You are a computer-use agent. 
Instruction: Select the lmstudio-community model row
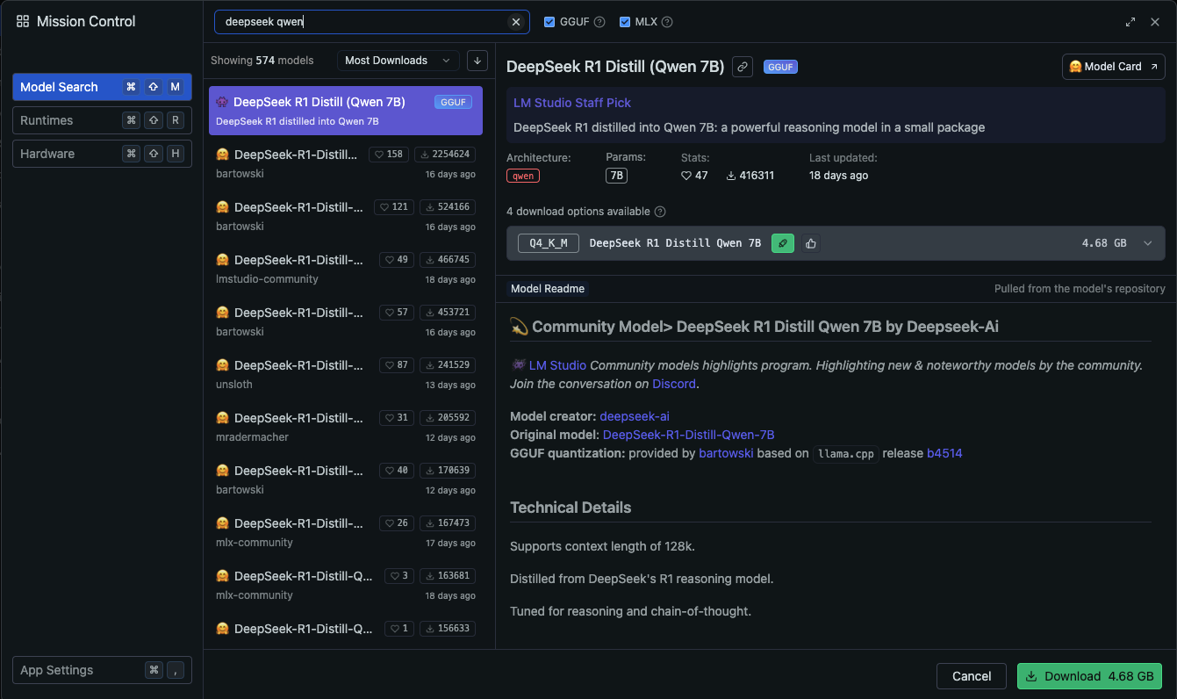(x=346, y=269)
